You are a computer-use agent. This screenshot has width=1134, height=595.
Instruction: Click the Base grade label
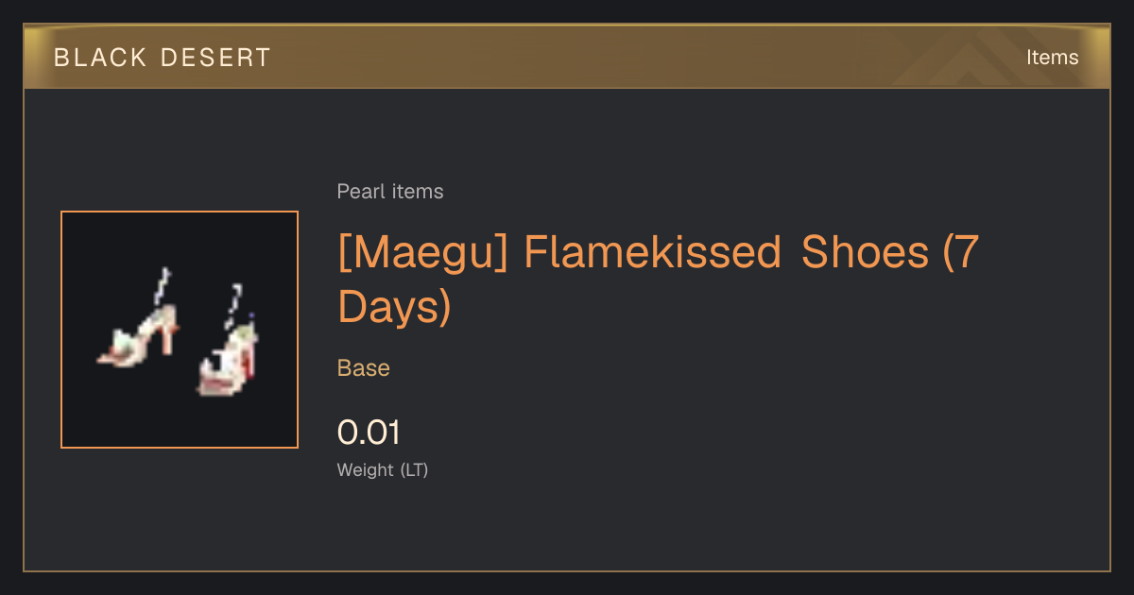(364, 367)
